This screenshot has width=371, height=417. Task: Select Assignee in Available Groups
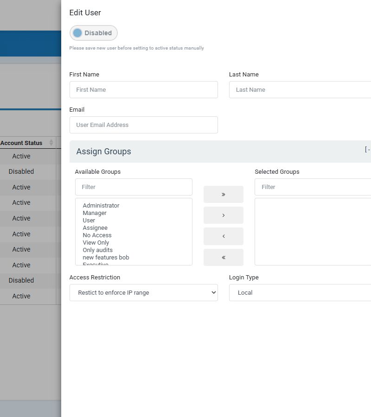point(95,228)
